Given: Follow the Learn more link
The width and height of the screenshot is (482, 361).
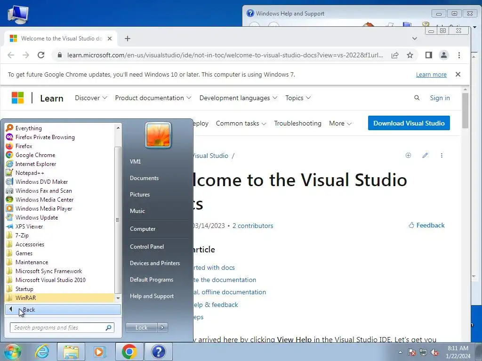Looking at the screenshot, I should (431, 75).
